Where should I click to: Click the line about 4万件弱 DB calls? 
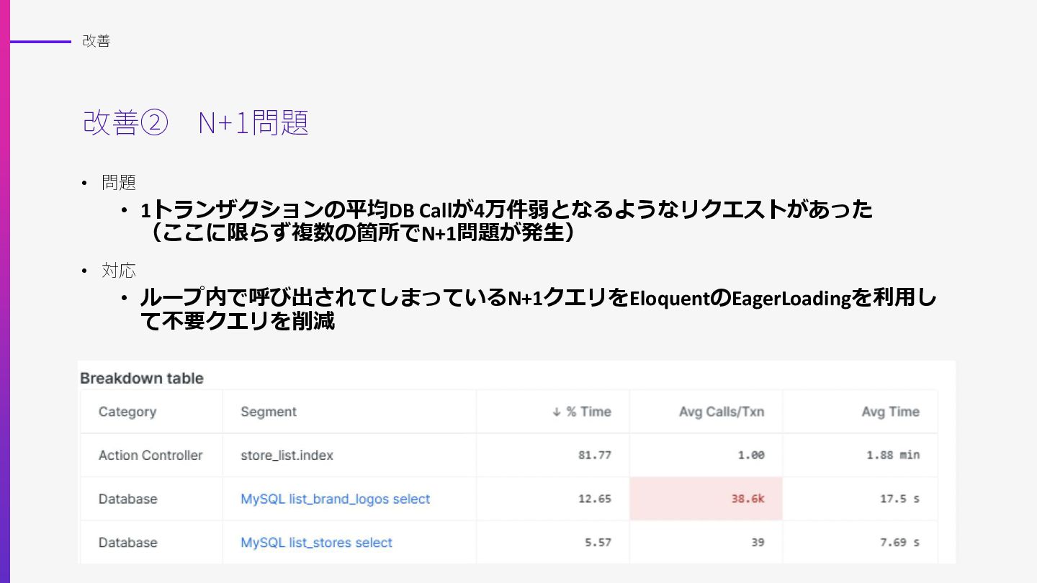click(506, 210)
